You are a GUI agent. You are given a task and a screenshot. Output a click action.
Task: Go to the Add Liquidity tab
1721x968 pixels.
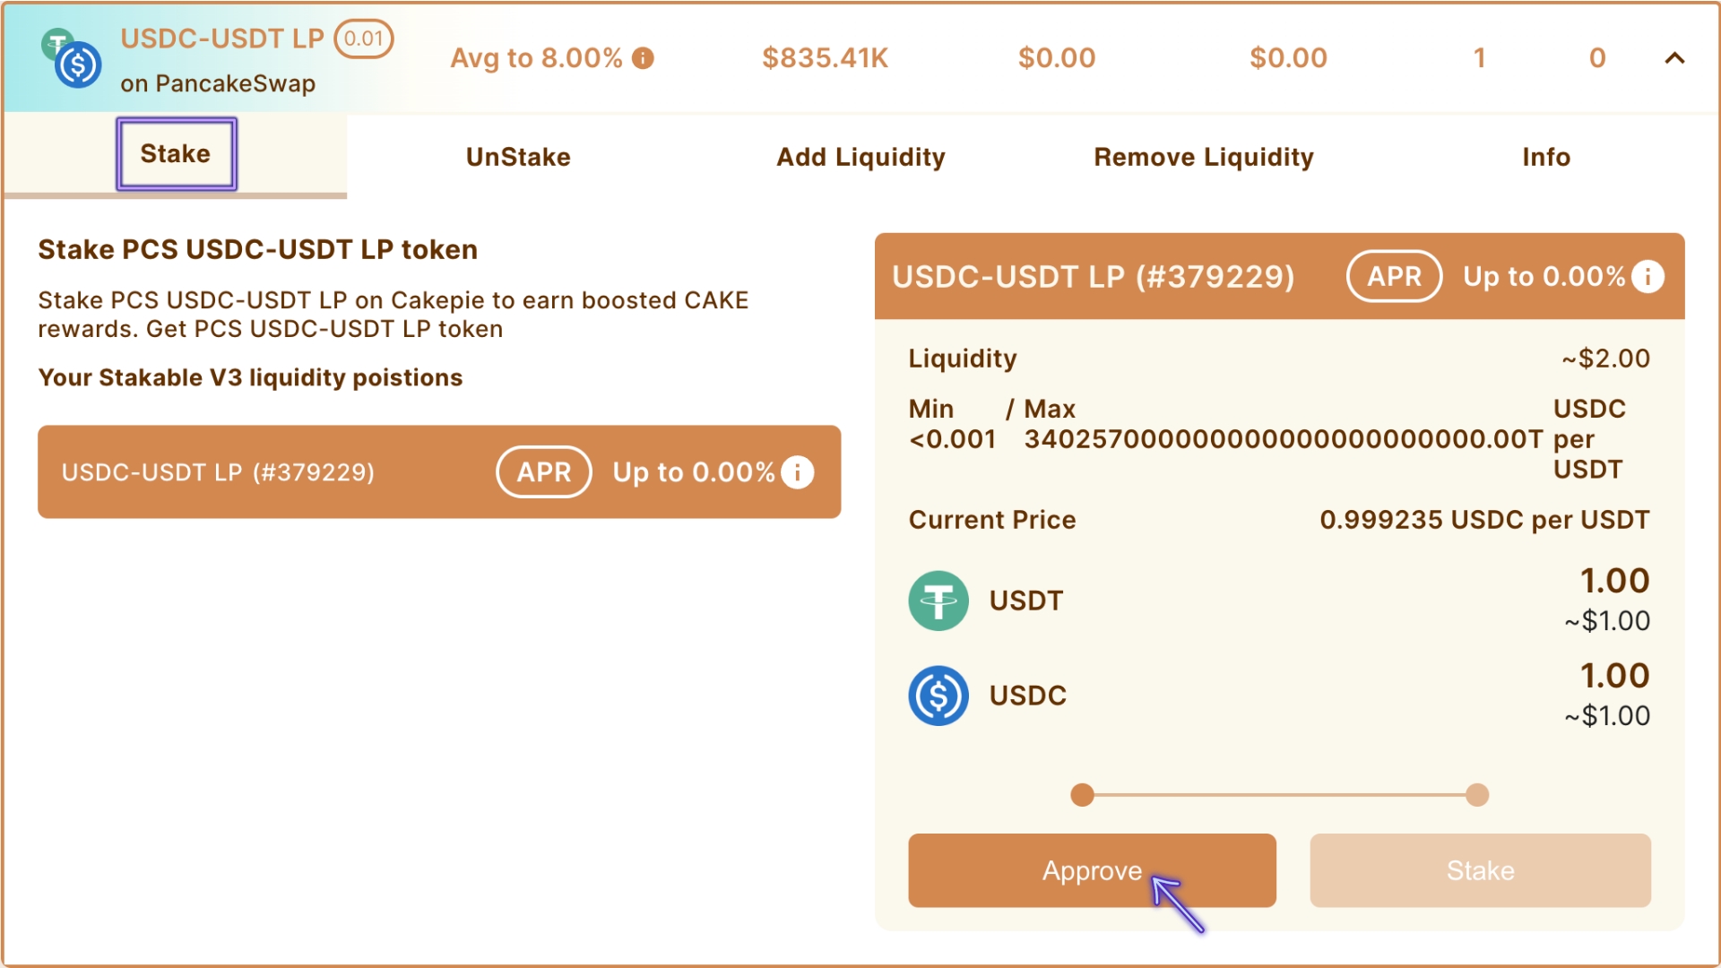pyautogui.click(x=860, y=157)
